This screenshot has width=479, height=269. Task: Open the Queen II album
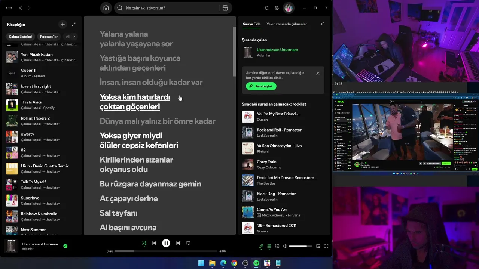pos(42,73)
